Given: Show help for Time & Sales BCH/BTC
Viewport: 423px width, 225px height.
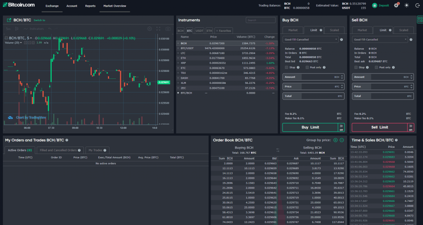Looking at the screenshot, I should (396, 140).
